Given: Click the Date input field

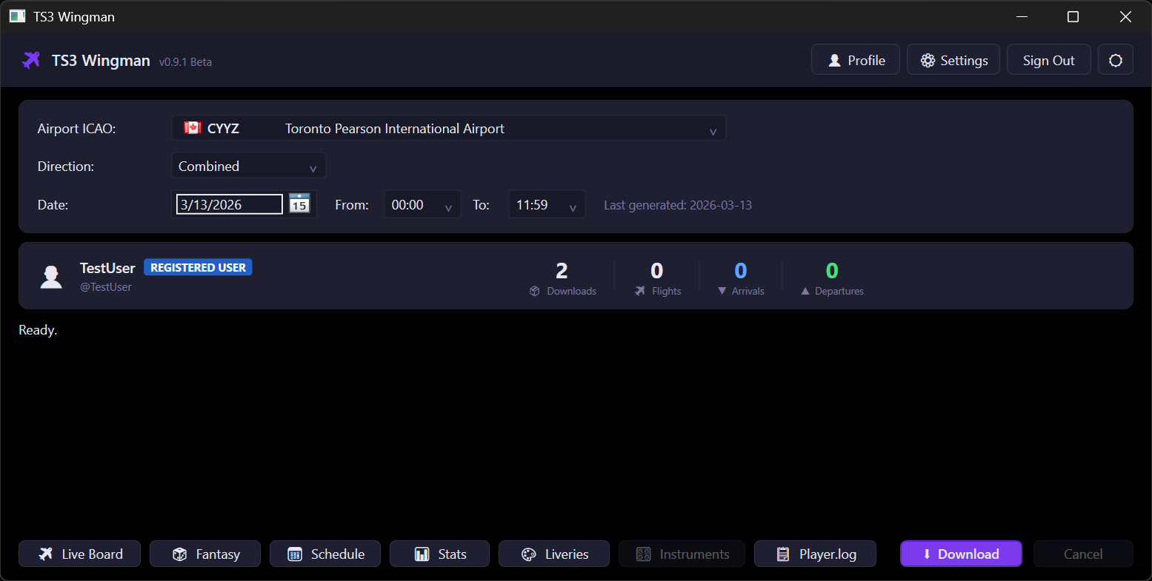Looking at the screenshot, I should tap(229, 204).
